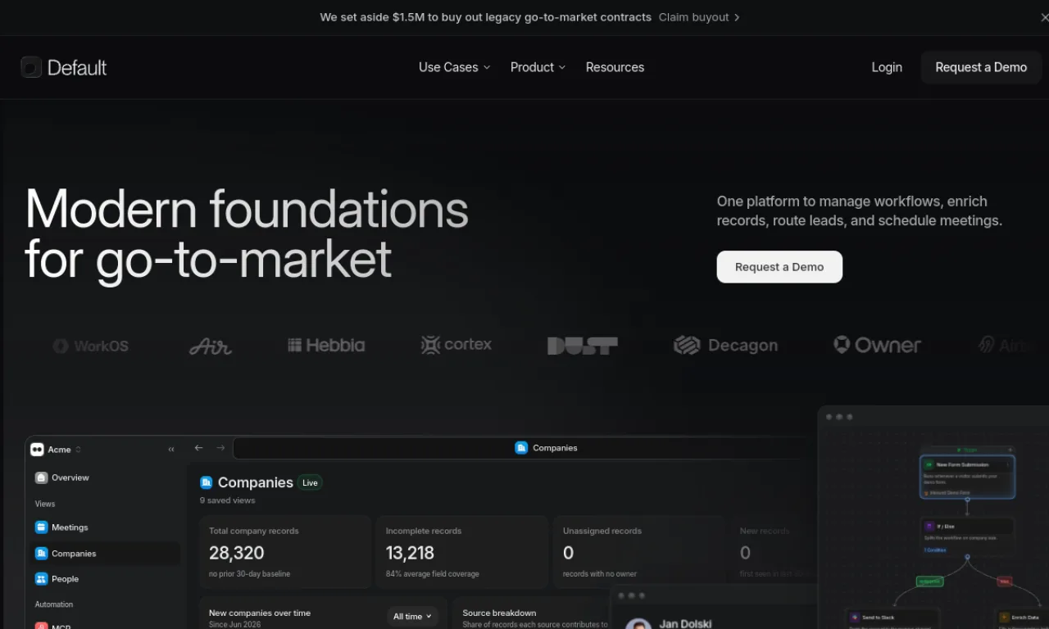Dismiss the announcement banner with the X

point(1043,17)
